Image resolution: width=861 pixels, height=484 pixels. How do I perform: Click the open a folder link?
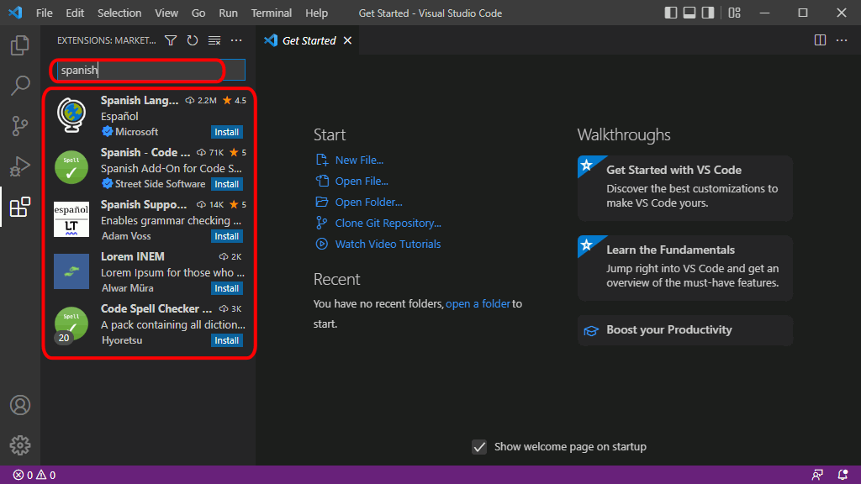click(x=478, y=303)
